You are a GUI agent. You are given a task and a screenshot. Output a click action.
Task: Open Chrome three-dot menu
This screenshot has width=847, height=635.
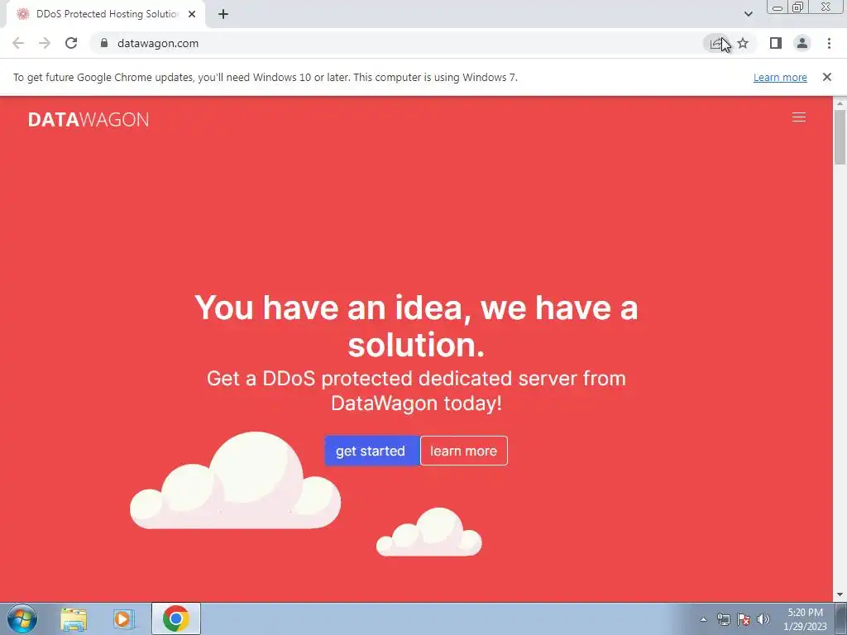click(829, 43)
